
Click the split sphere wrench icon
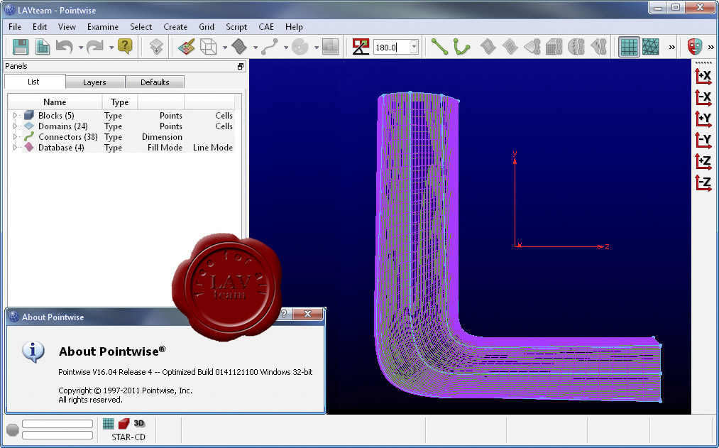coord(576,47)
